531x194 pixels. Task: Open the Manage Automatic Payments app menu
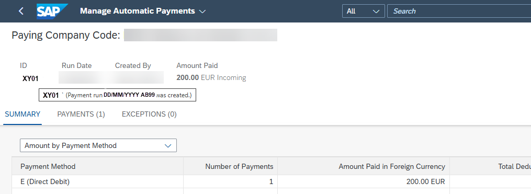143,11
